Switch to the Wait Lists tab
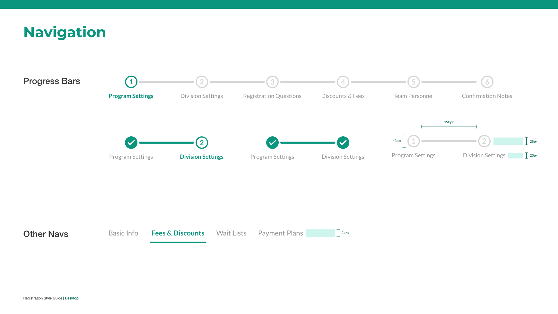The height and width of the screenshot is (314, 558). (x=231, y=233)
